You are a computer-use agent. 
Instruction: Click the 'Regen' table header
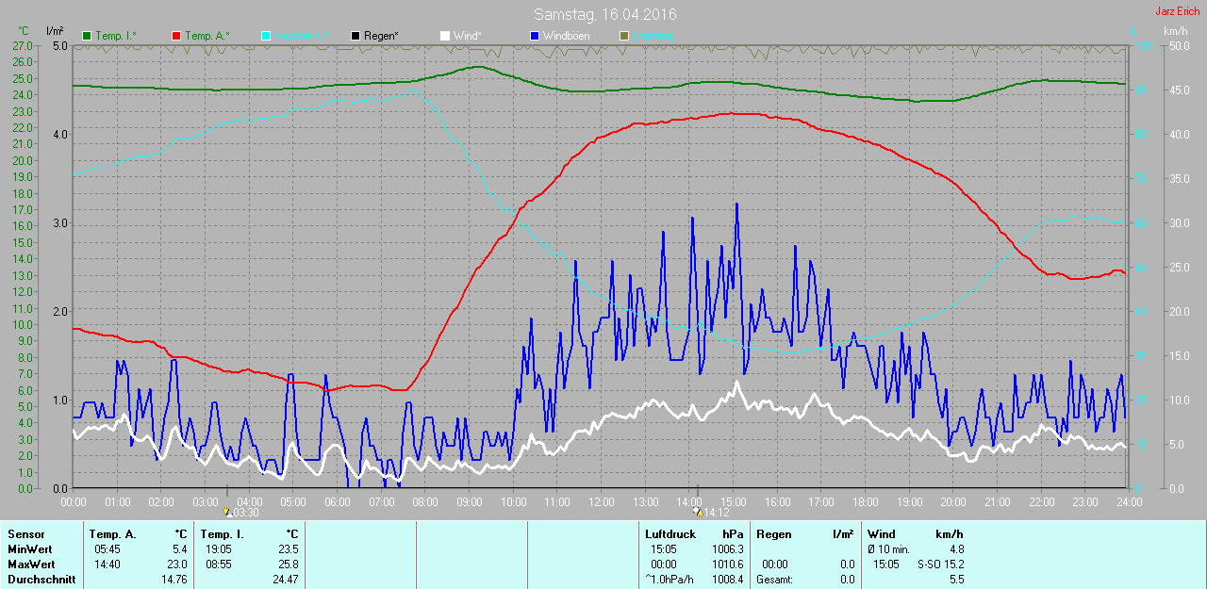pyautogui.click(x=773, y=534)
